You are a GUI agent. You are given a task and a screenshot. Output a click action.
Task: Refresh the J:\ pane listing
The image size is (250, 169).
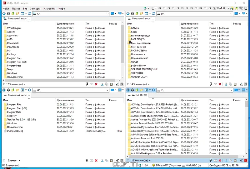(154, 90)
